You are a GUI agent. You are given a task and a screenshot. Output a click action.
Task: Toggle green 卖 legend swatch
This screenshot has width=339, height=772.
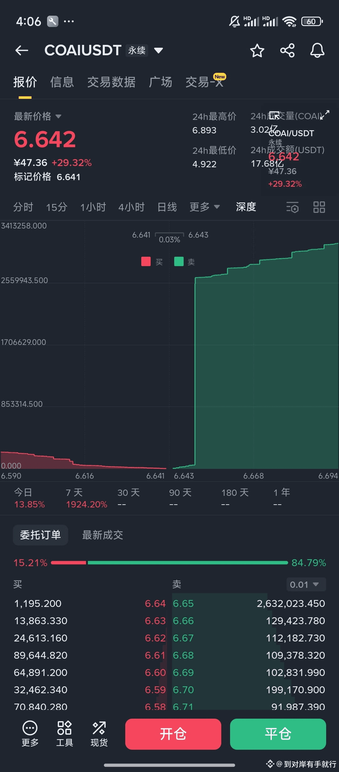[x=179, y=261]
